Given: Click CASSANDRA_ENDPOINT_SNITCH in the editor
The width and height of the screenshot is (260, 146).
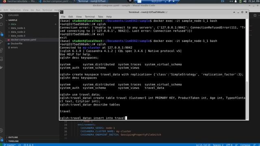Looking at the screenshot, I should click(x=100, y=135).
